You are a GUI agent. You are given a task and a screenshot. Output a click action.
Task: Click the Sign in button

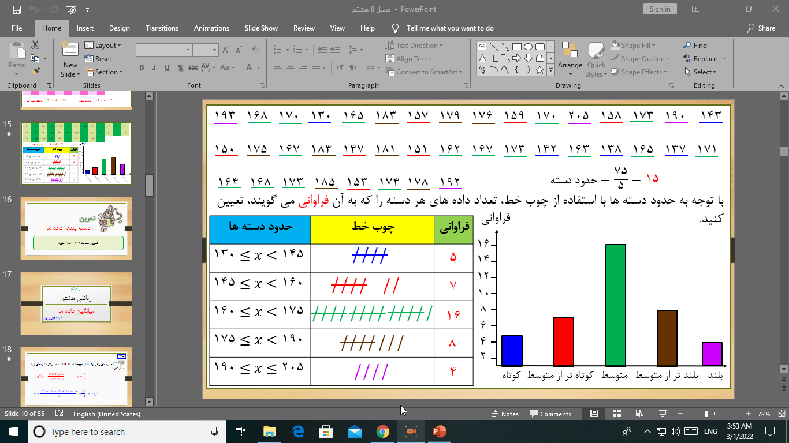tap(660, 9)
